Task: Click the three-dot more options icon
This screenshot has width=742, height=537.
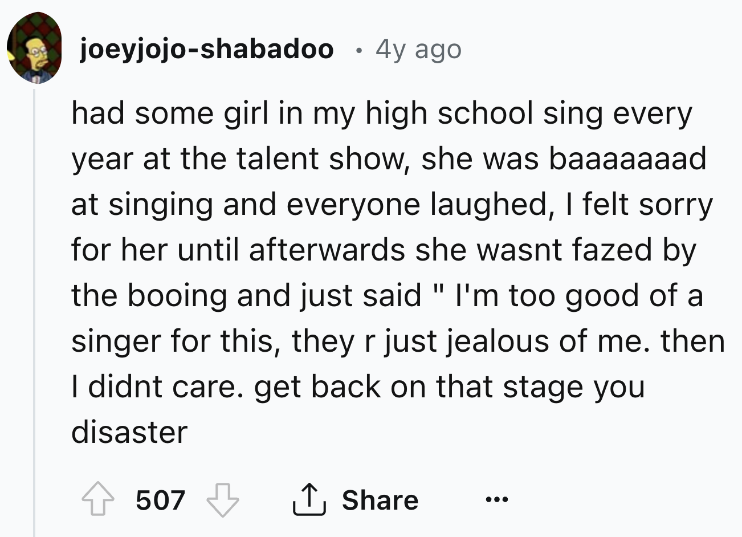Action: pos(497,501)
